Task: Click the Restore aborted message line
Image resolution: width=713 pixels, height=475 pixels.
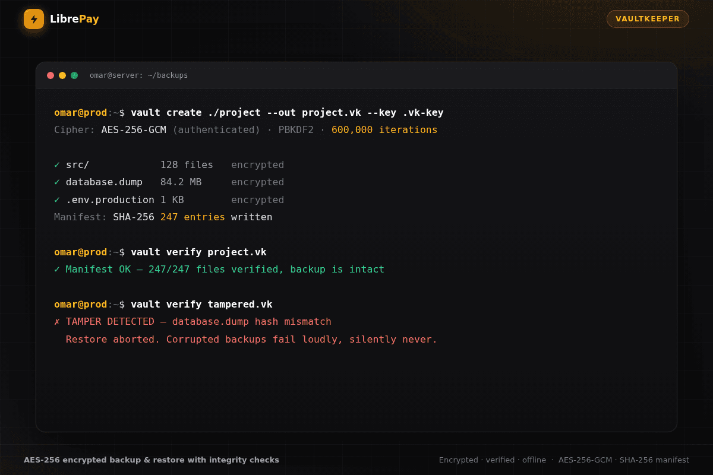Action: [251, 339]
